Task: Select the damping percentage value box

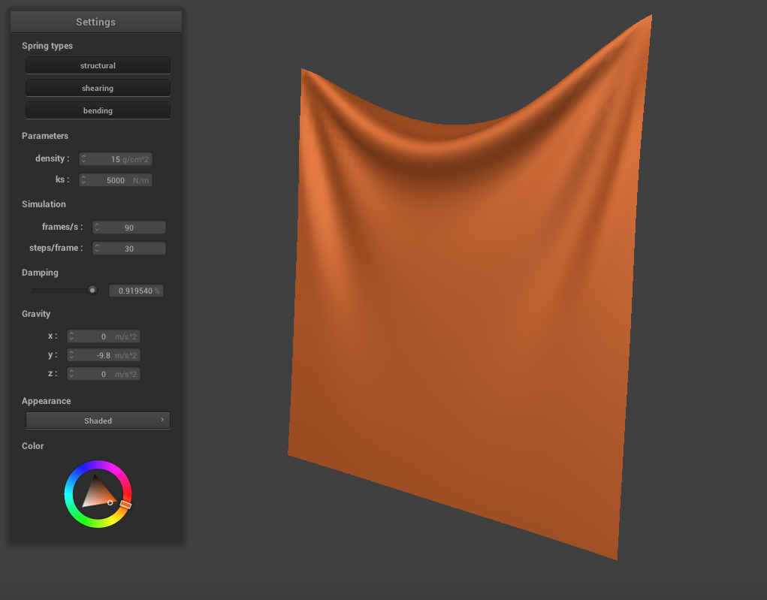Action: [135, 291]
